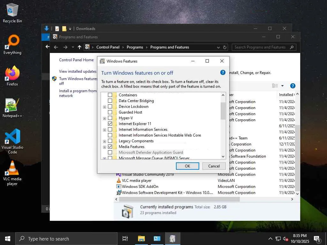Turn on the Hyper-V checkbox
The width and height of the screenshot is (327, 245).
click(x=110, y=118)
